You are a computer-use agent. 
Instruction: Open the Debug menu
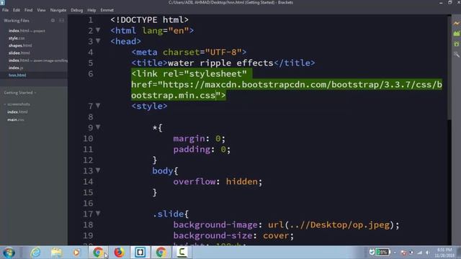[x=77, y=10]
